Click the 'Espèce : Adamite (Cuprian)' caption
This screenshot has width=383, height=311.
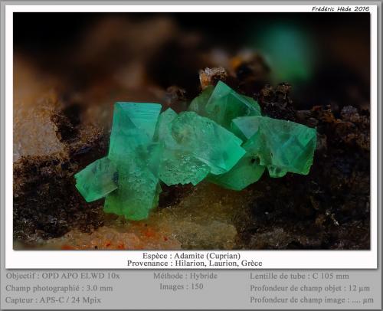tap(191, 256)
